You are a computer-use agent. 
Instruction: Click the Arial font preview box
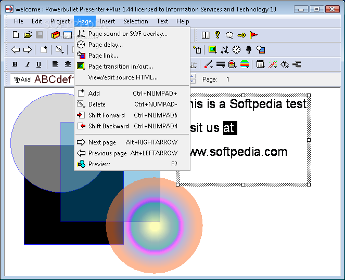(43, 79)
